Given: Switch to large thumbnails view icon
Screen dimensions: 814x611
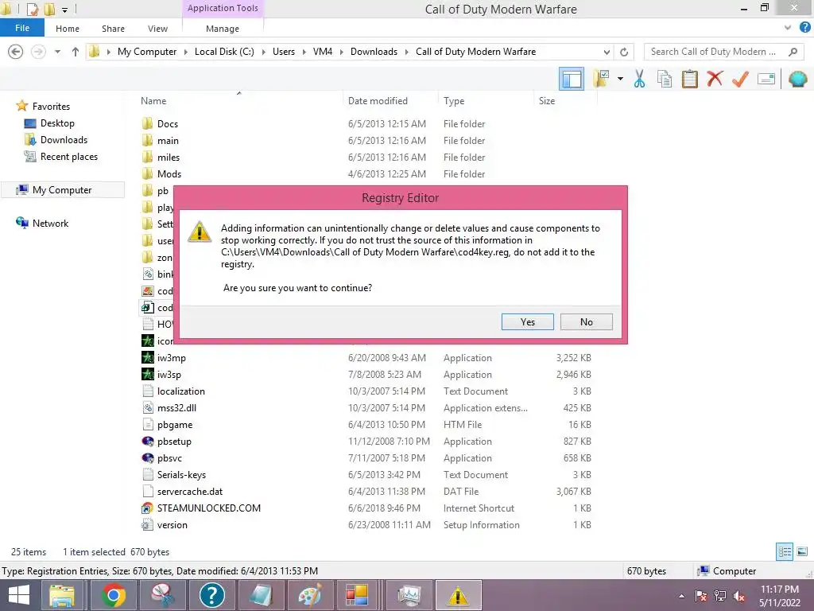Looking at the screenshot, I should coord(802,551).
